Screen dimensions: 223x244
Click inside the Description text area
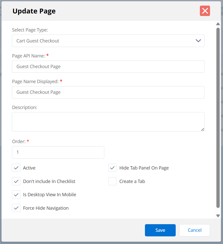(108, 121)
